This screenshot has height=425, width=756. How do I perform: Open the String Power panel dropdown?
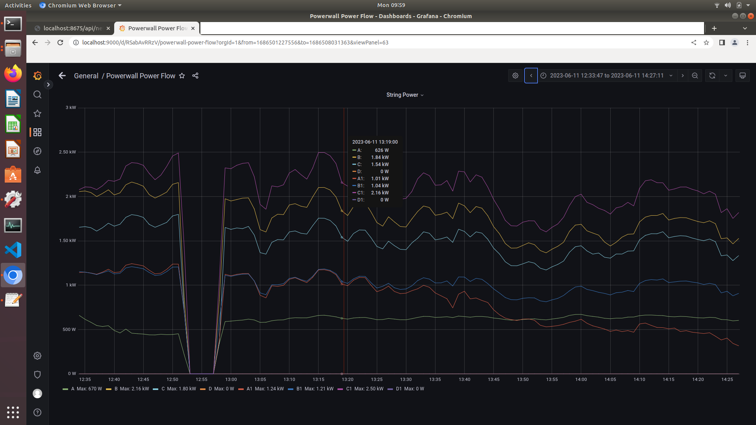click(405, 95)
